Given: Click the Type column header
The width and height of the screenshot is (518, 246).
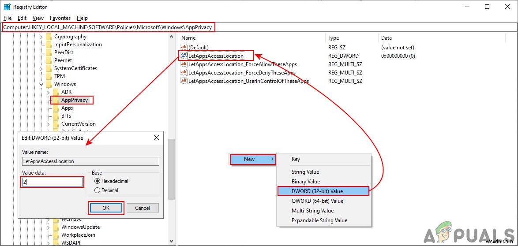Looking at the screenshot, I should coord(352,38).
